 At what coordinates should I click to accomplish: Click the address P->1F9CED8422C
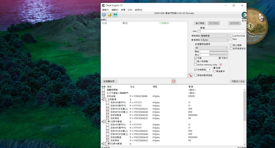(x=139, y=118)
